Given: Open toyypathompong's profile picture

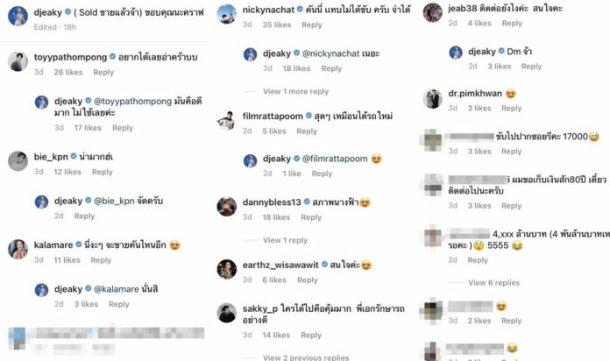Looking at the screenshot, I should click(18, 61).
